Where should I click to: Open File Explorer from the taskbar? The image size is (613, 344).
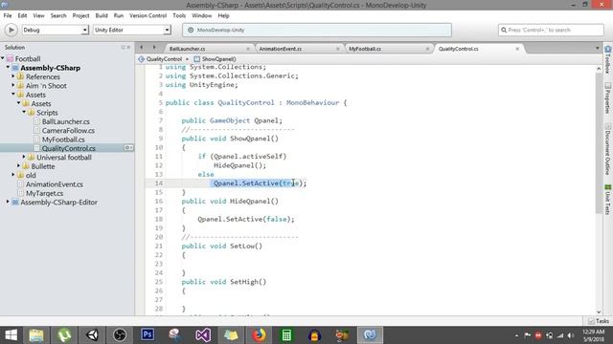pyautogui.click(x=36, y=335)
